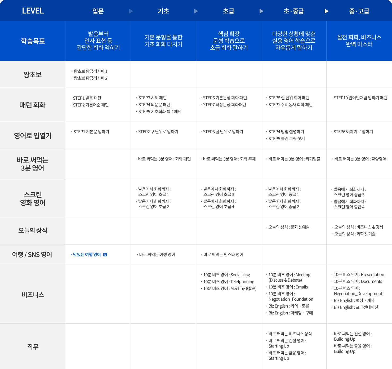Select 바로 써먹는 건설 영어 : Starting Up
Viewport: 392px width, 369px height.
pos(287,344)
